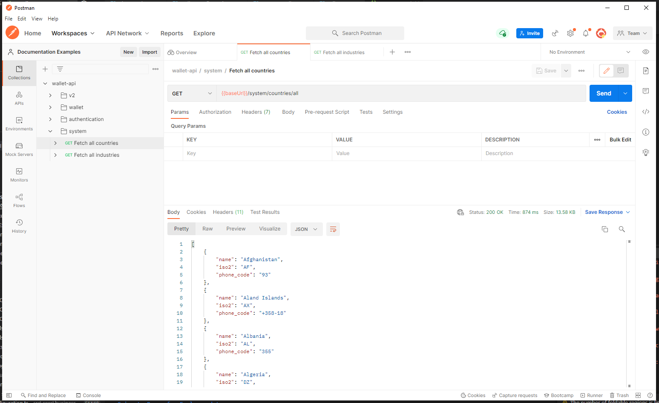Viewport: 659px width, 403px height.
Task: Click the lightbulb related requests icon
Action: coord(646,153)
